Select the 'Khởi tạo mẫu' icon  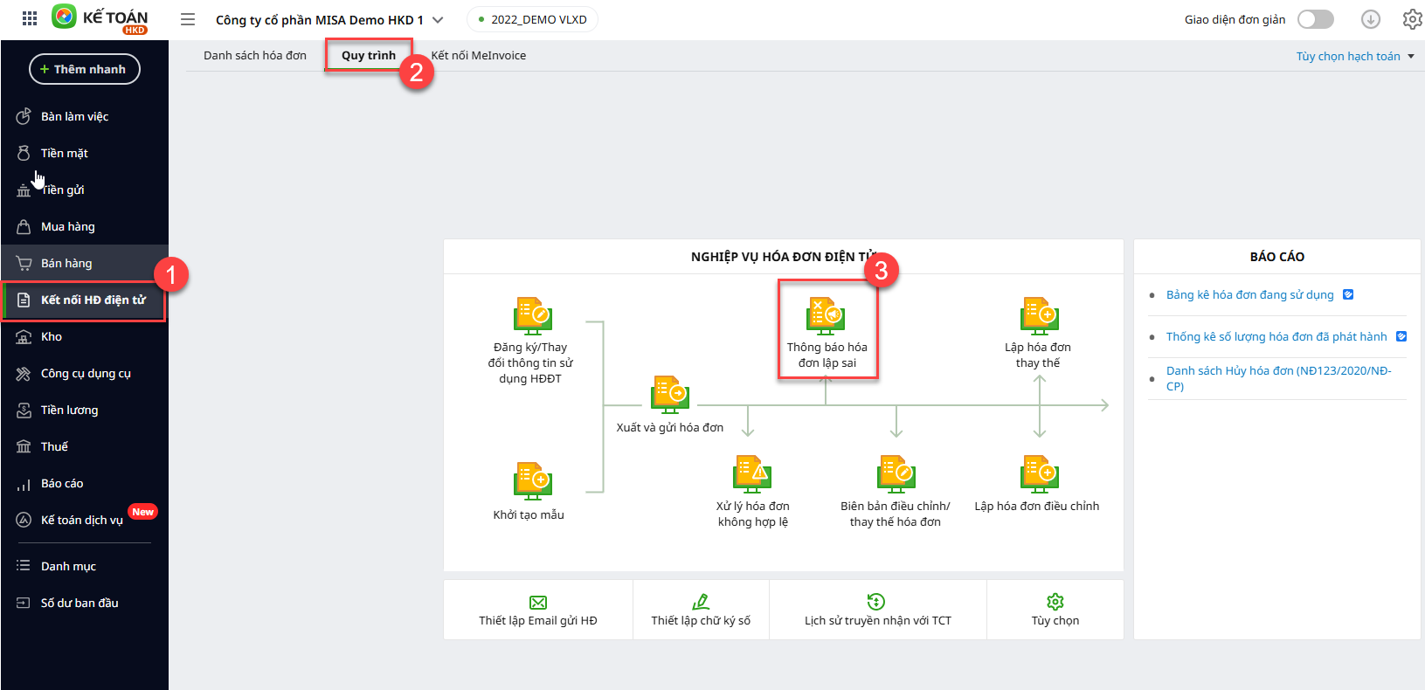click(x=532, y=481)
